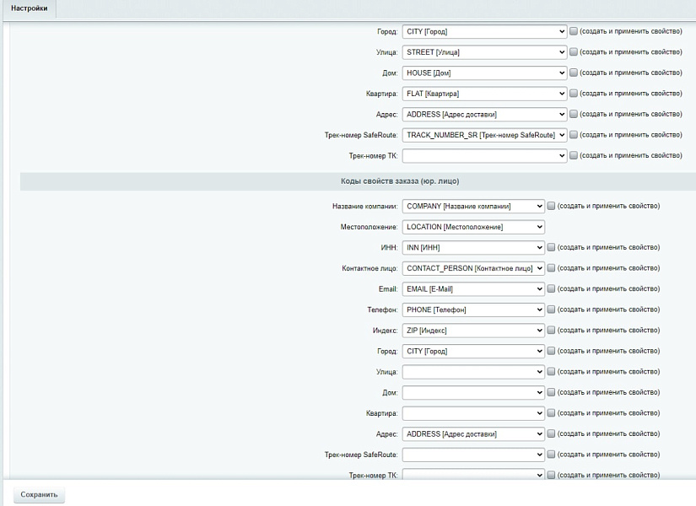Enable create property checkbox for Email
The width and height of the screenshot is (696, 506).
pyautogui.click(x=552, y=289)
